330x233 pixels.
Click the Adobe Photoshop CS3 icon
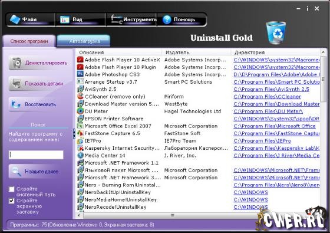coord(80,74)
